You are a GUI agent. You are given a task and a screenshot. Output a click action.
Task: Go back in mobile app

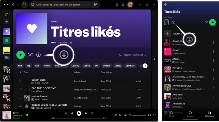[166, 5]
